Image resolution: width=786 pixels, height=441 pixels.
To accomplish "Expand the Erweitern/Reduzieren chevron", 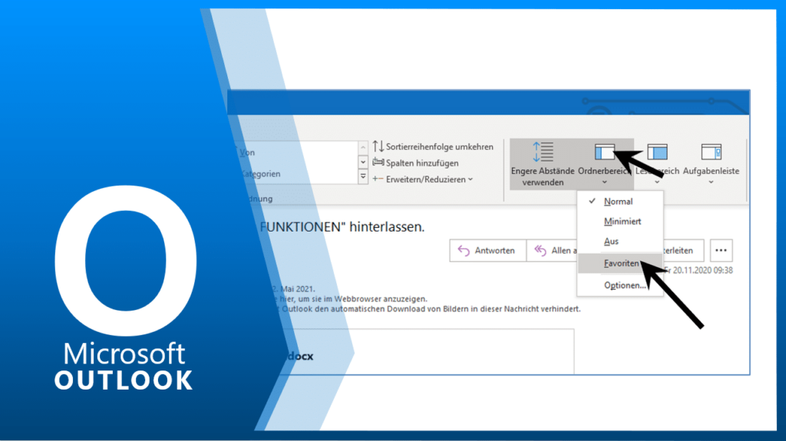I will (471, 179).
